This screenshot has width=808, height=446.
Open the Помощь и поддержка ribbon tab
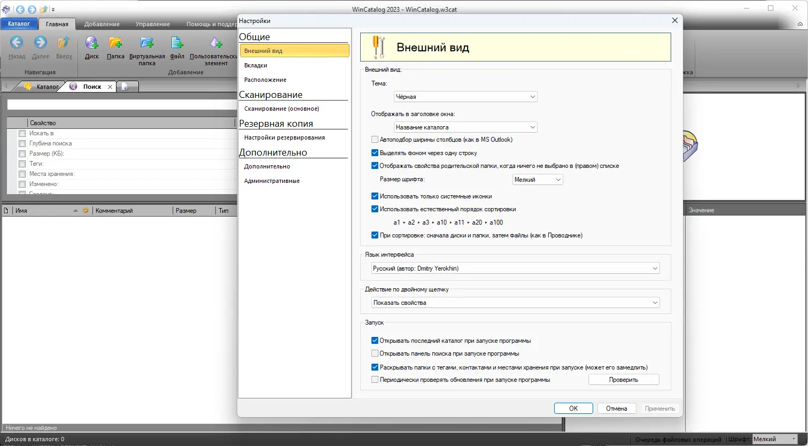(212, 24)
